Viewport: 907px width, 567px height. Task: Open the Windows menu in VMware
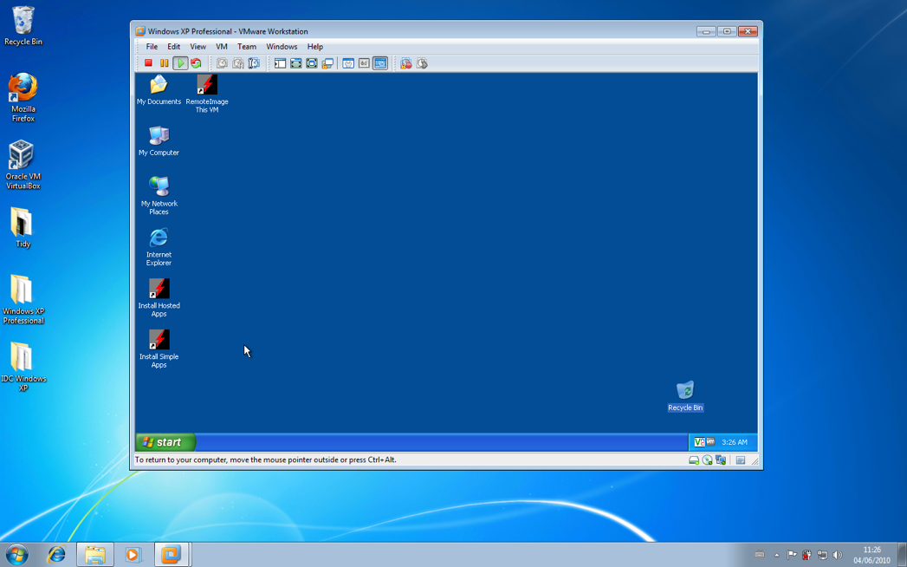coord(282,46)
